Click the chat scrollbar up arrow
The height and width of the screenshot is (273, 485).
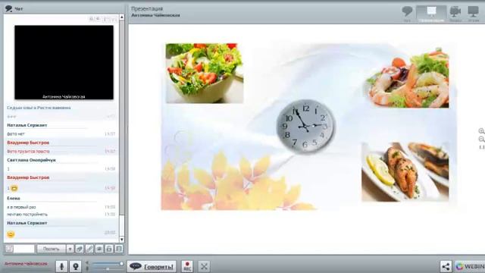[x=122, y=17]
